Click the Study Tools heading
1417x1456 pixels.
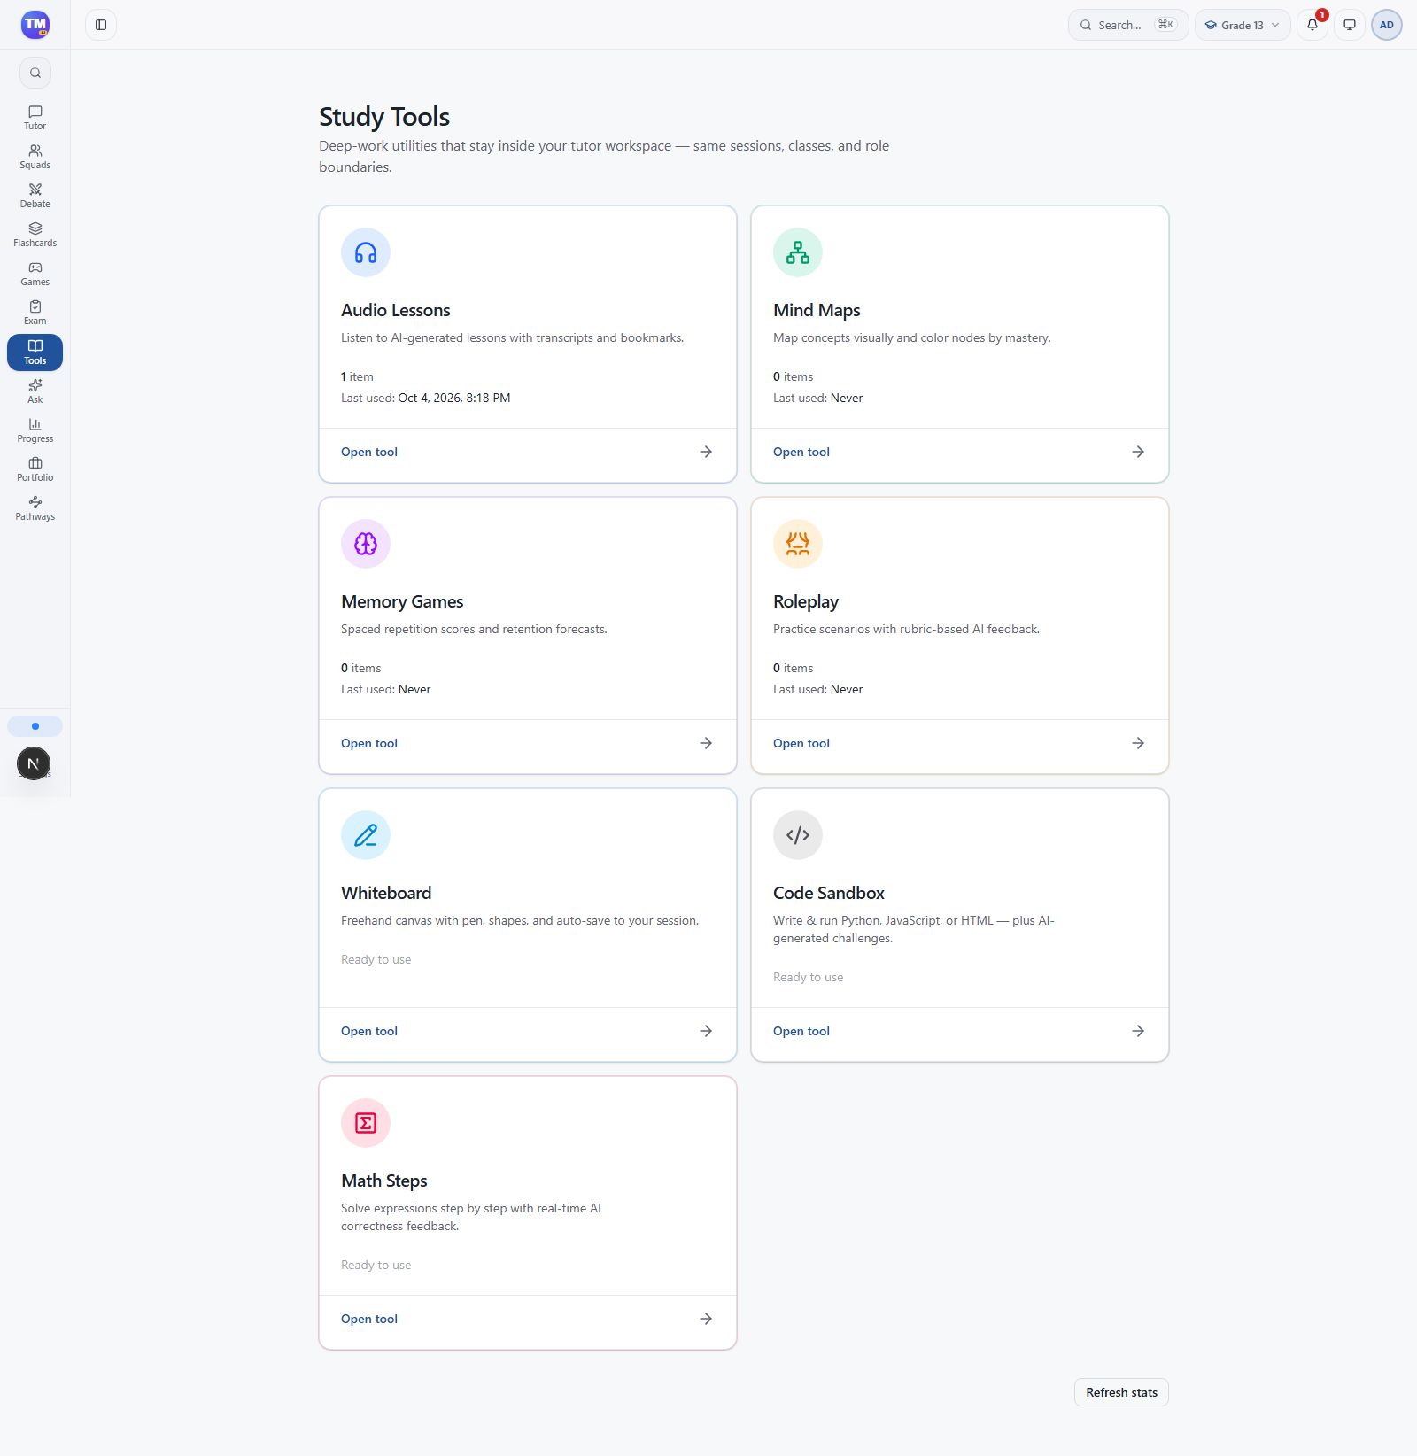(x=384, y=117)
